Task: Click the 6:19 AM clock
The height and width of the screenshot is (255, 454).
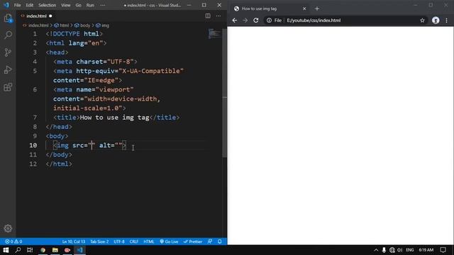Action: pyautogui.click(x=426, y=250)
